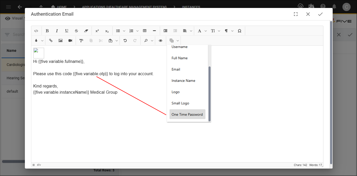Open HOME breadcrumb in background app
Viewport: 357px width, 176px height.
pos(59,7)
